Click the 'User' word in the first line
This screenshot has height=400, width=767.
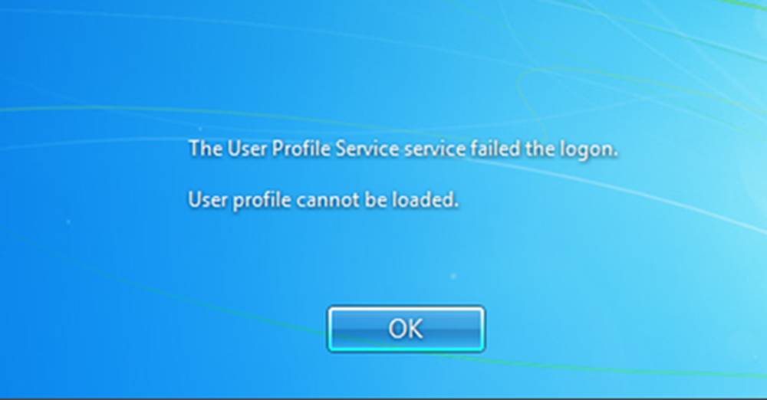[247, 149]
